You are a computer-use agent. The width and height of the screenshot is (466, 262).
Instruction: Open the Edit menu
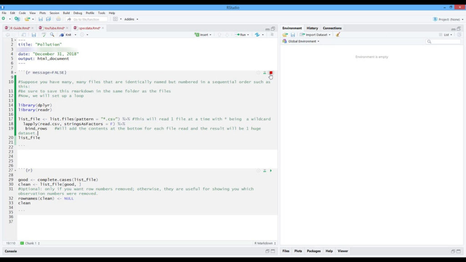[x=12, y=13]
